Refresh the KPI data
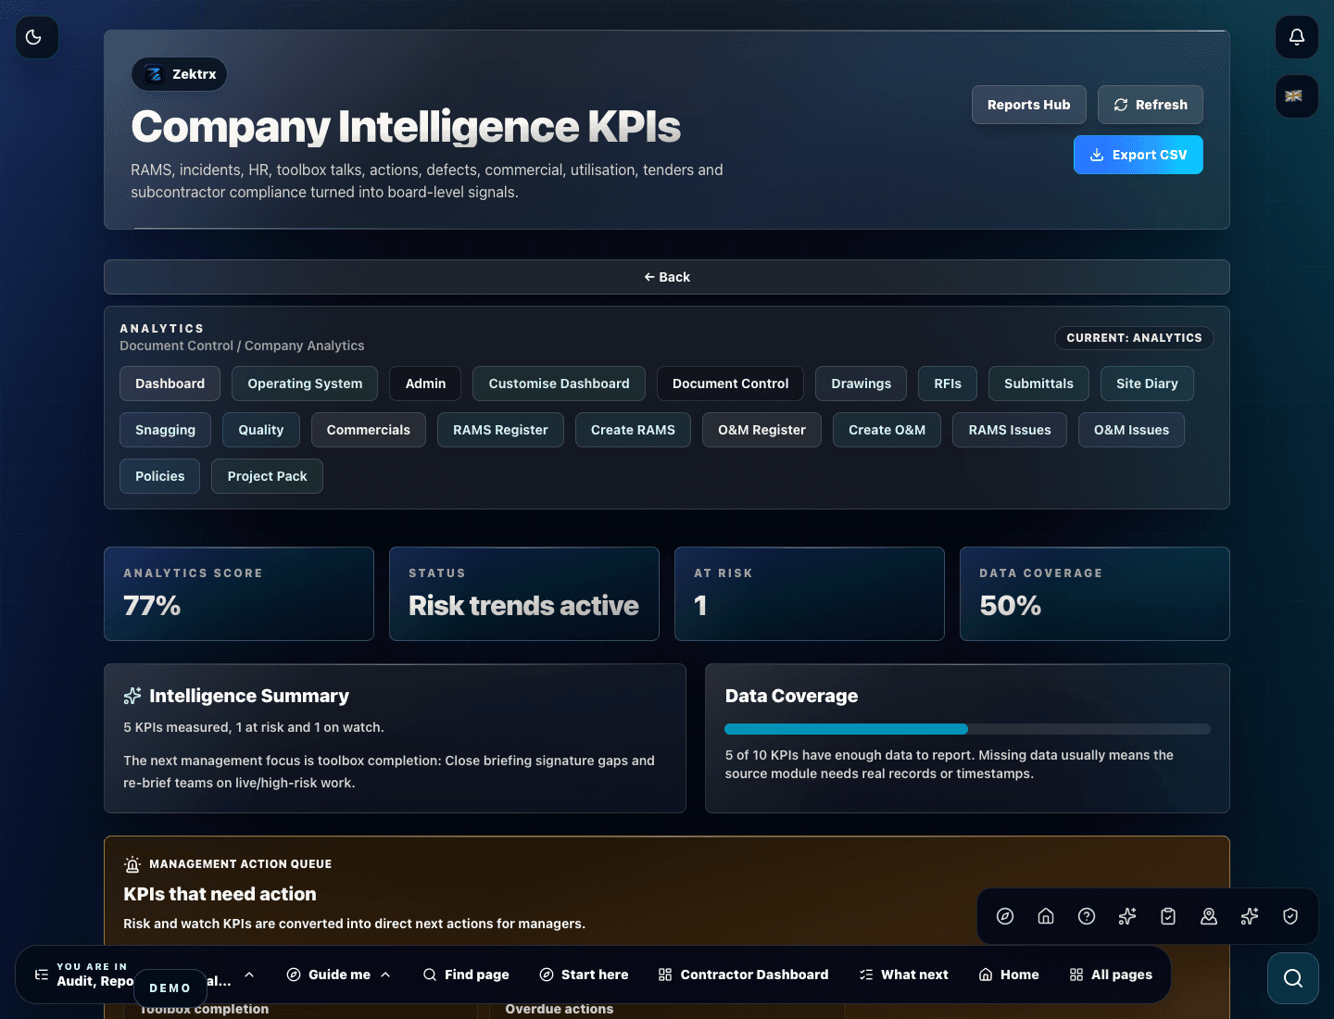This screenshot has width=1334, height=1019. pos(1151,105)
